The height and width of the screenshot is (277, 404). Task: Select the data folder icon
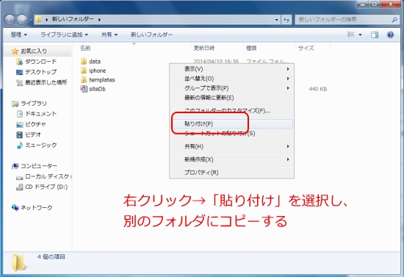(x=84, y=61)
